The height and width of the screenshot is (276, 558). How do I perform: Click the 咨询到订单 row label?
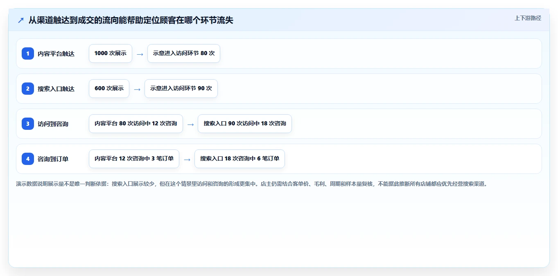(53, 159)
